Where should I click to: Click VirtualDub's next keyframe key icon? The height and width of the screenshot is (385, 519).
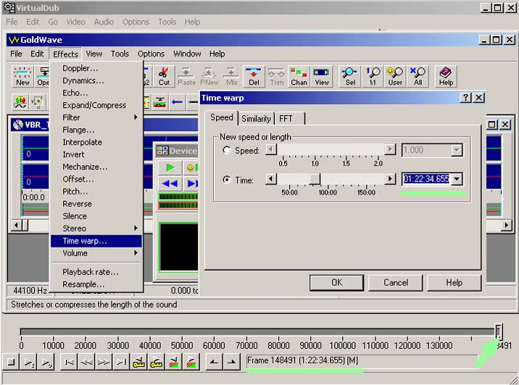point(156,362)
